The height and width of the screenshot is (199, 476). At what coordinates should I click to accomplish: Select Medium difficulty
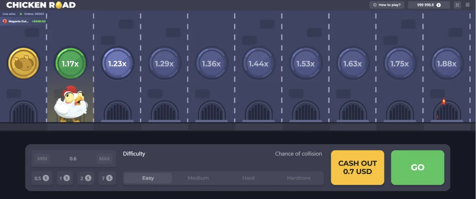(x=198, y=178)
